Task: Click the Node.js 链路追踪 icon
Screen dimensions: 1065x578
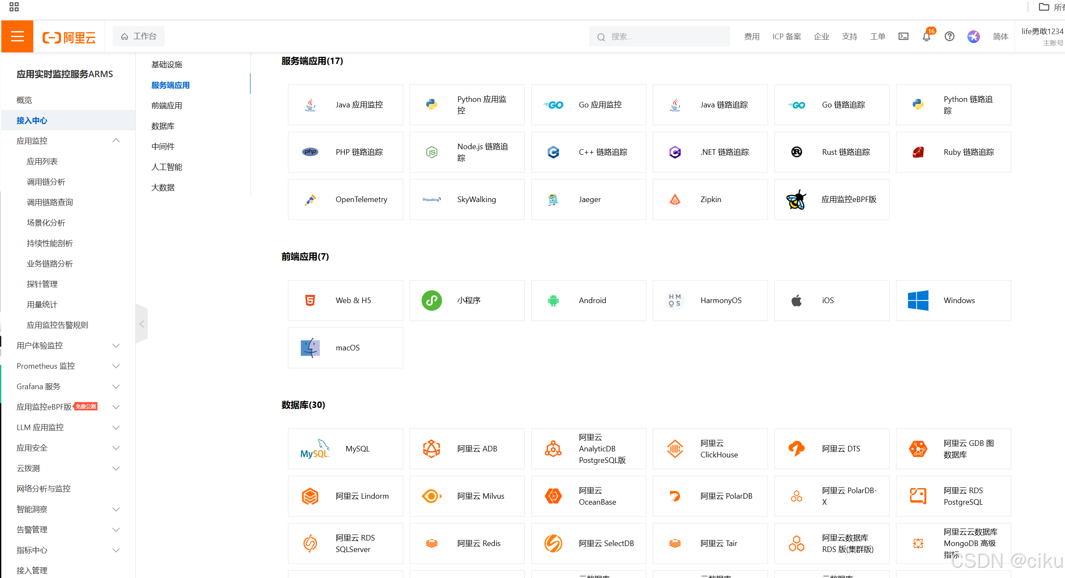Action: (432, 152)
